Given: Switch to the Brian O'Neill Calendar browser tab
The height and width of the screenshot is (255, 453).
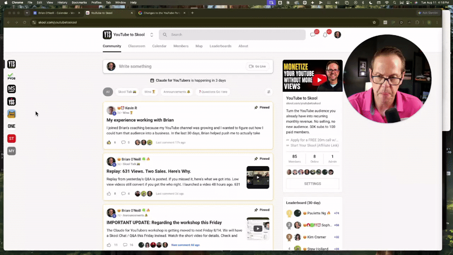Looking at the screenshot, I should (57, 13).
